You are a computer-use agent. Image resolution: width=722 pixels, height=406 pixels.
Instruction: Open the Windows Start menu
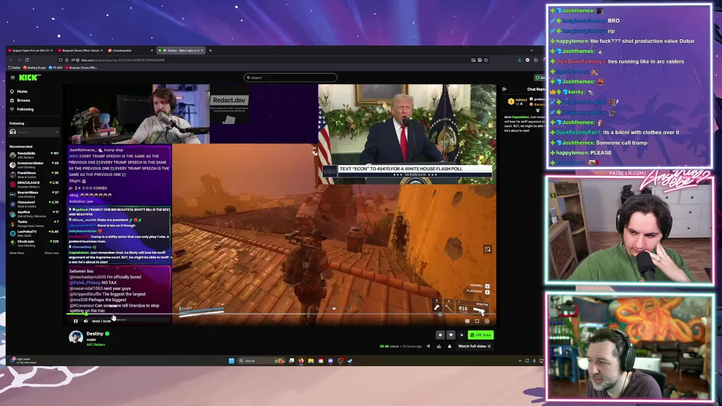pyautogui.click(x=231, y=361)
